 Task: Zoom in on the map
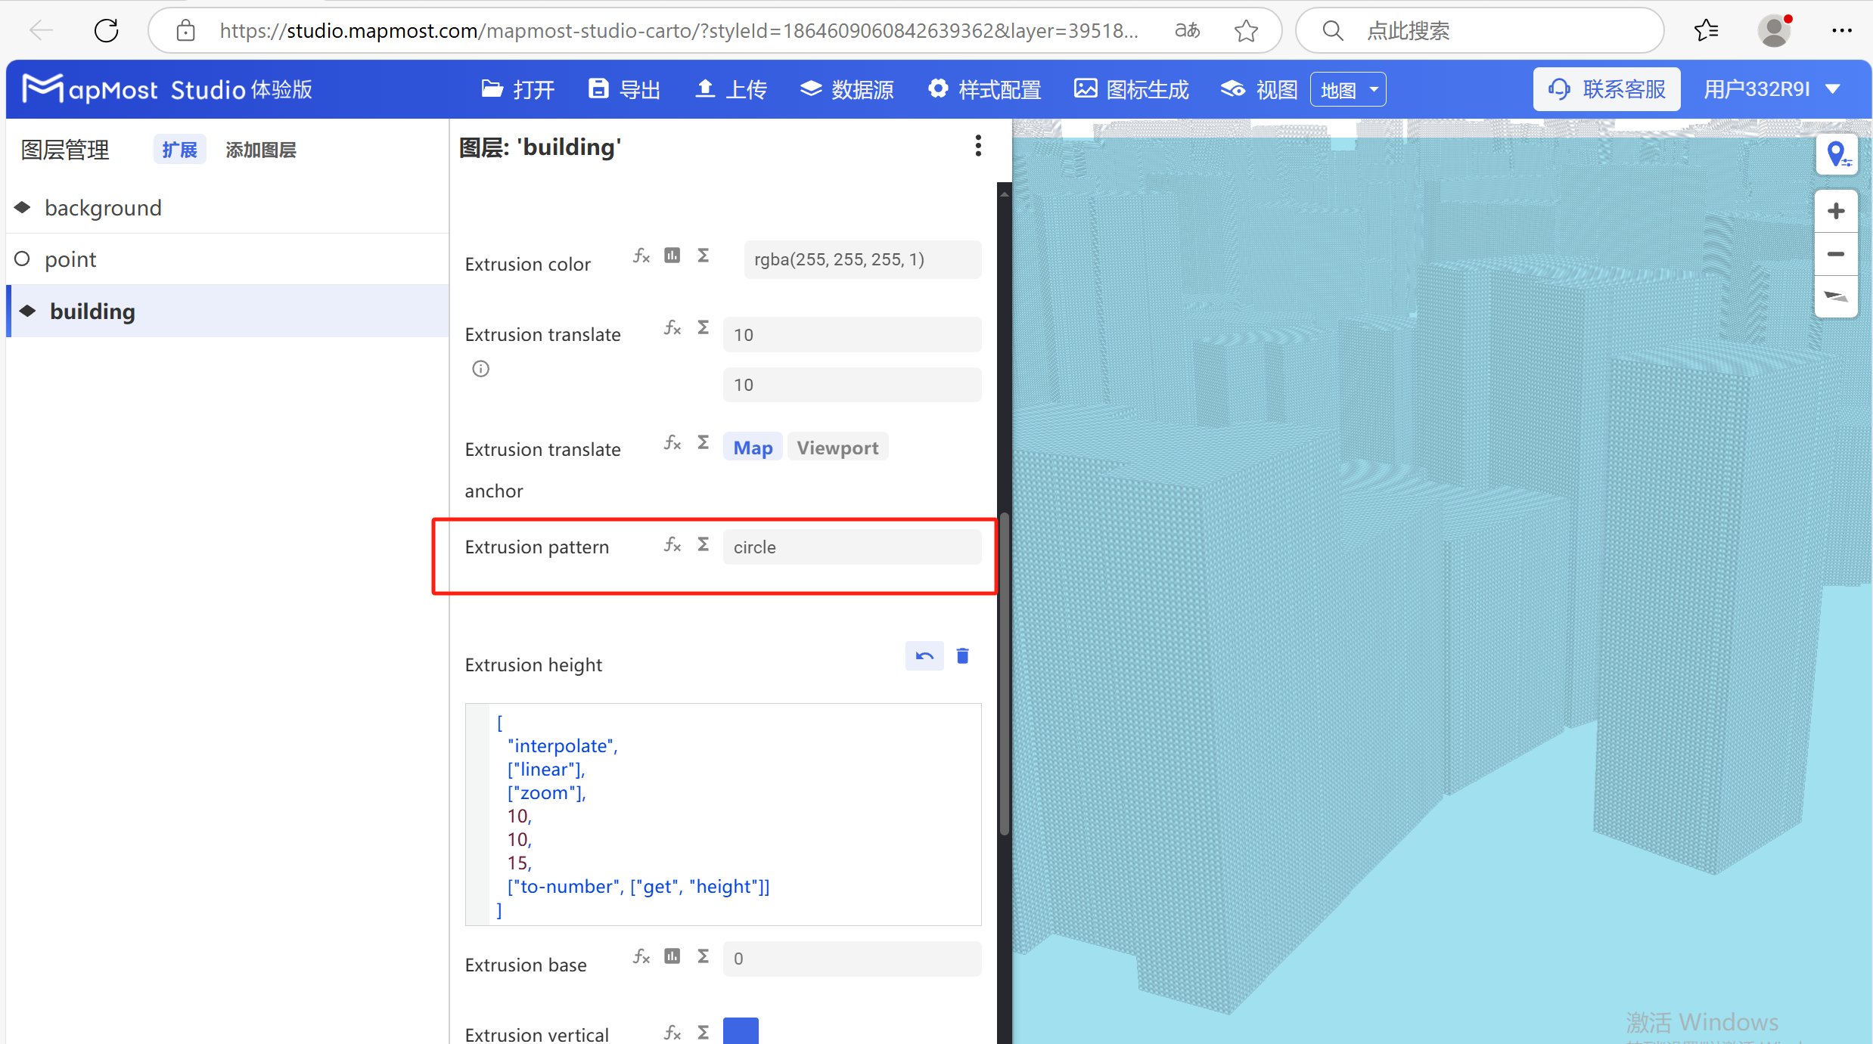click(x=1837, y=210)
